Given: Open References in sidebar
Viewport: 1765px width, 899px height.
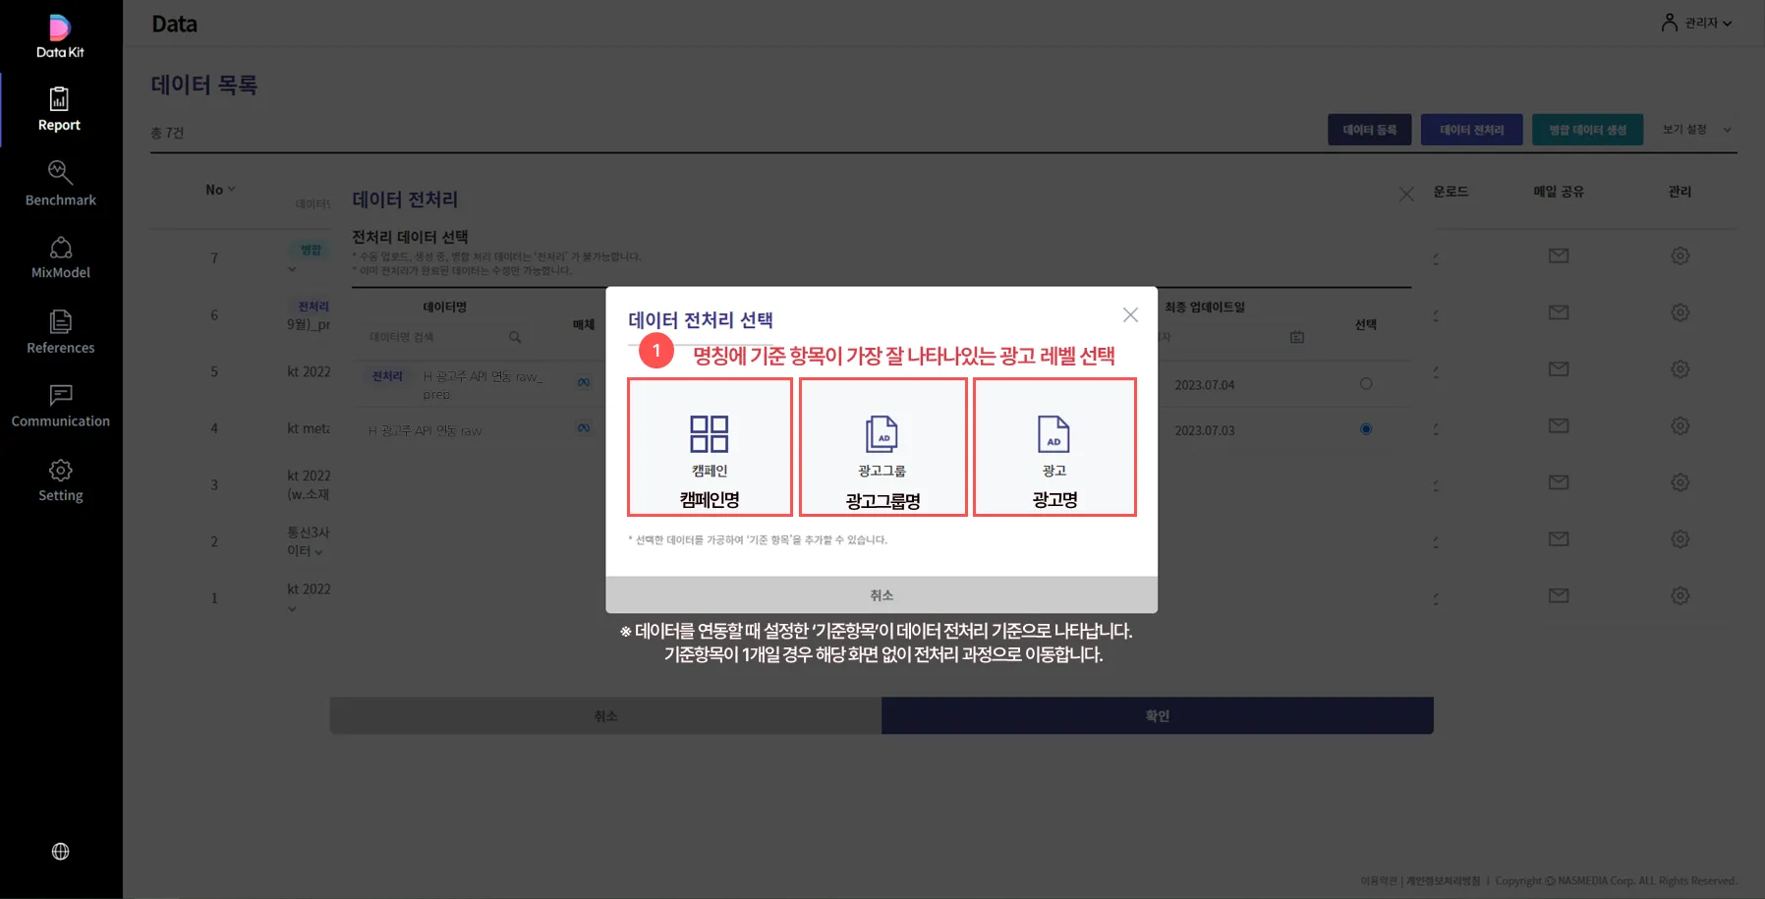Looking at the screenshot, I should click(60, 332).
